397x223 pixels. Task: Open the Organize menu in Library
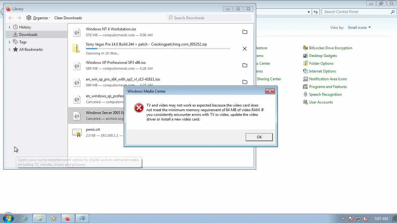coord(38,18)
